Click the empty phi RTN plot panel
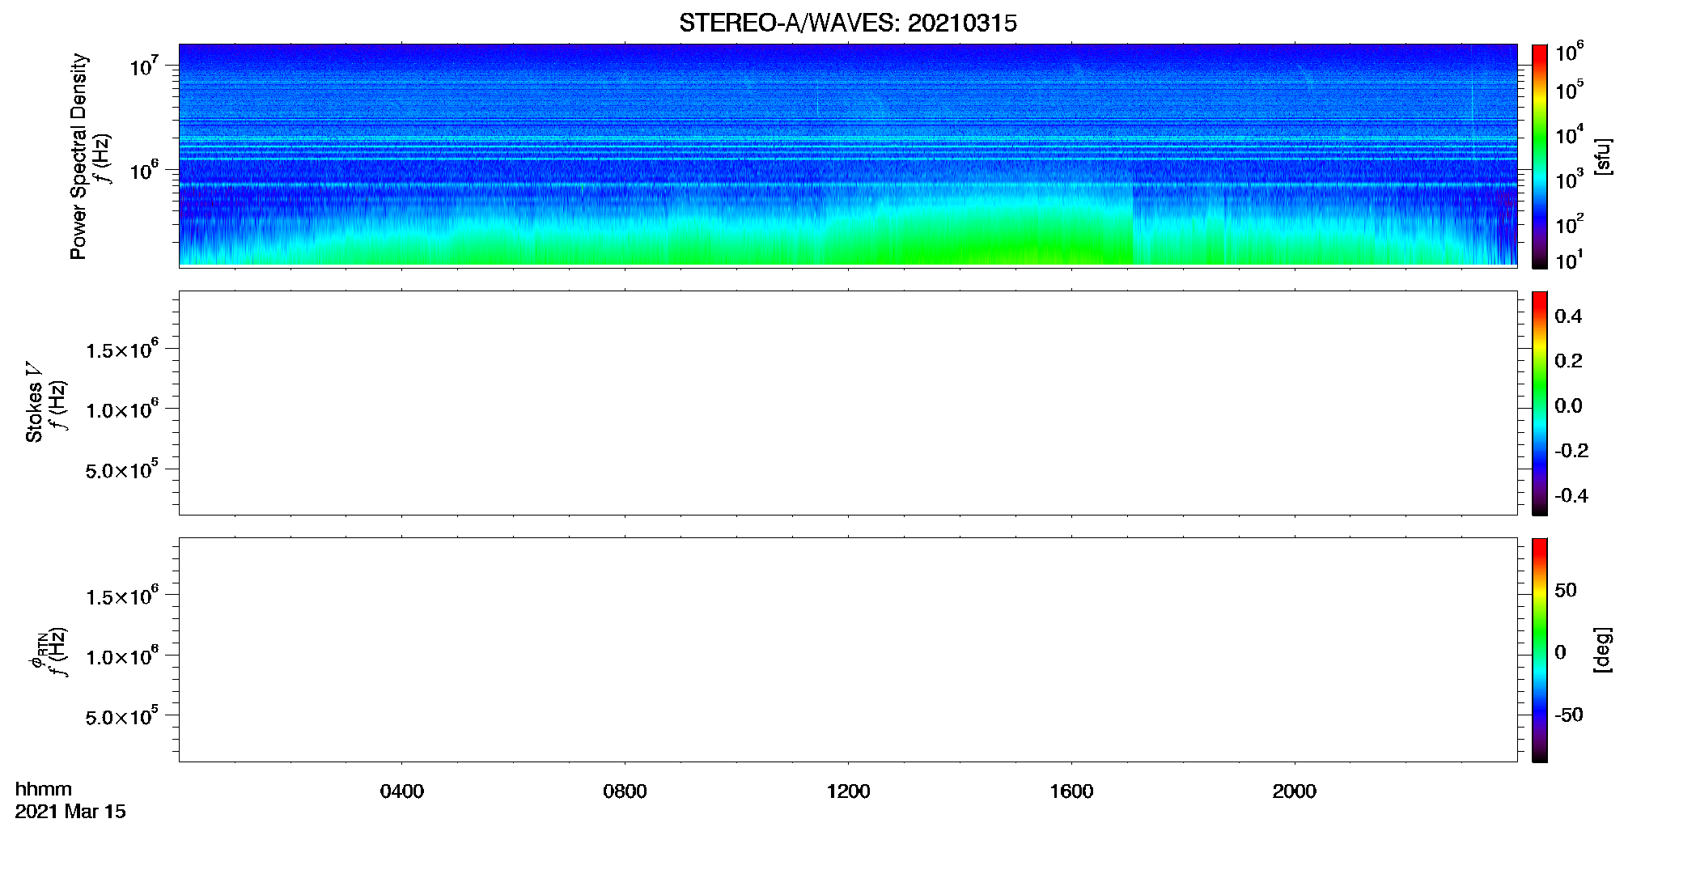The width and height of the screenshot is (1696, 874). click(848, 650)
